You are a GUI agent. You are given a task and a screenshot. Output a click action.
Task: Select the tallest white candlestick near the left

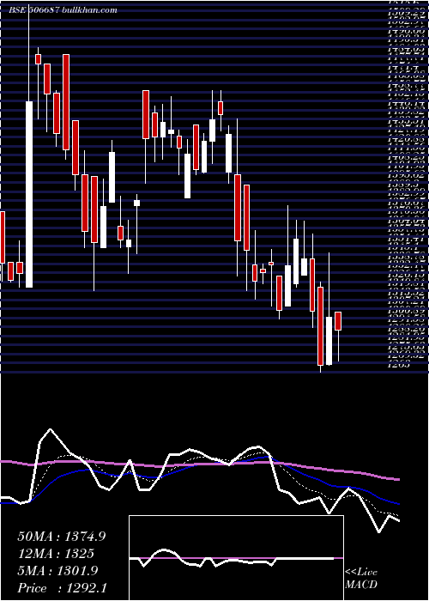pyautogui.click(x=29, y=194)
